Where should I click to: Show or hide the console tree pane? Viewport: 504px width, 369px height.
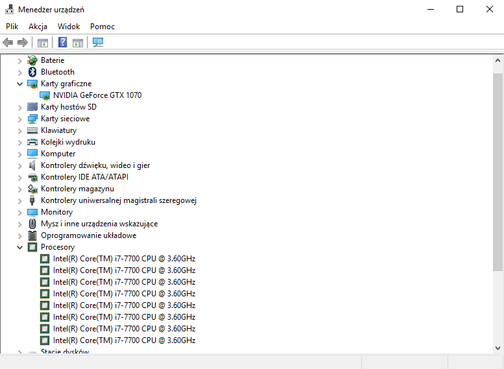coord(42,42)
